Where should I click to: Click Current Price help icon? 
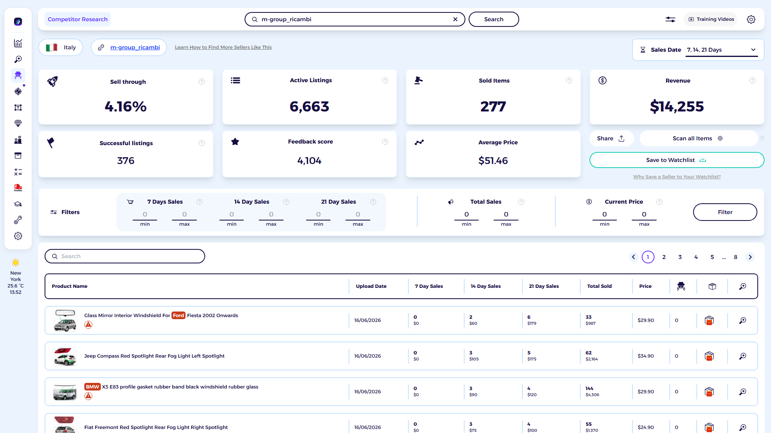pyautogui.click(x=659, y=202)
